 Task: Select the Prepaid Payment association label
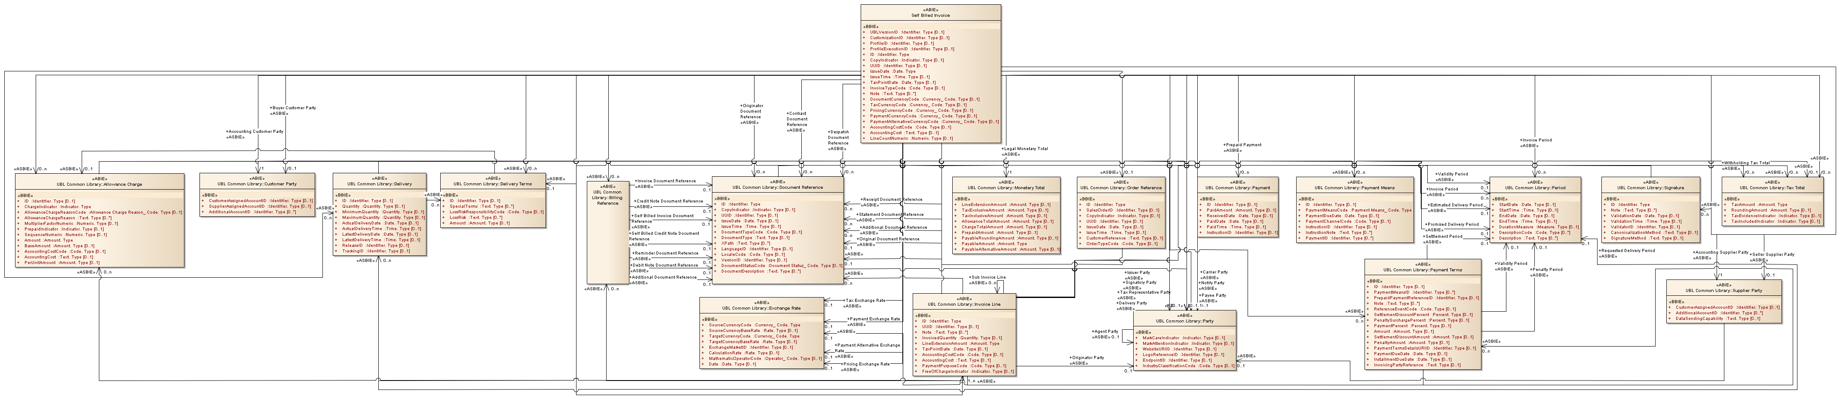[x=1243, y=145]
